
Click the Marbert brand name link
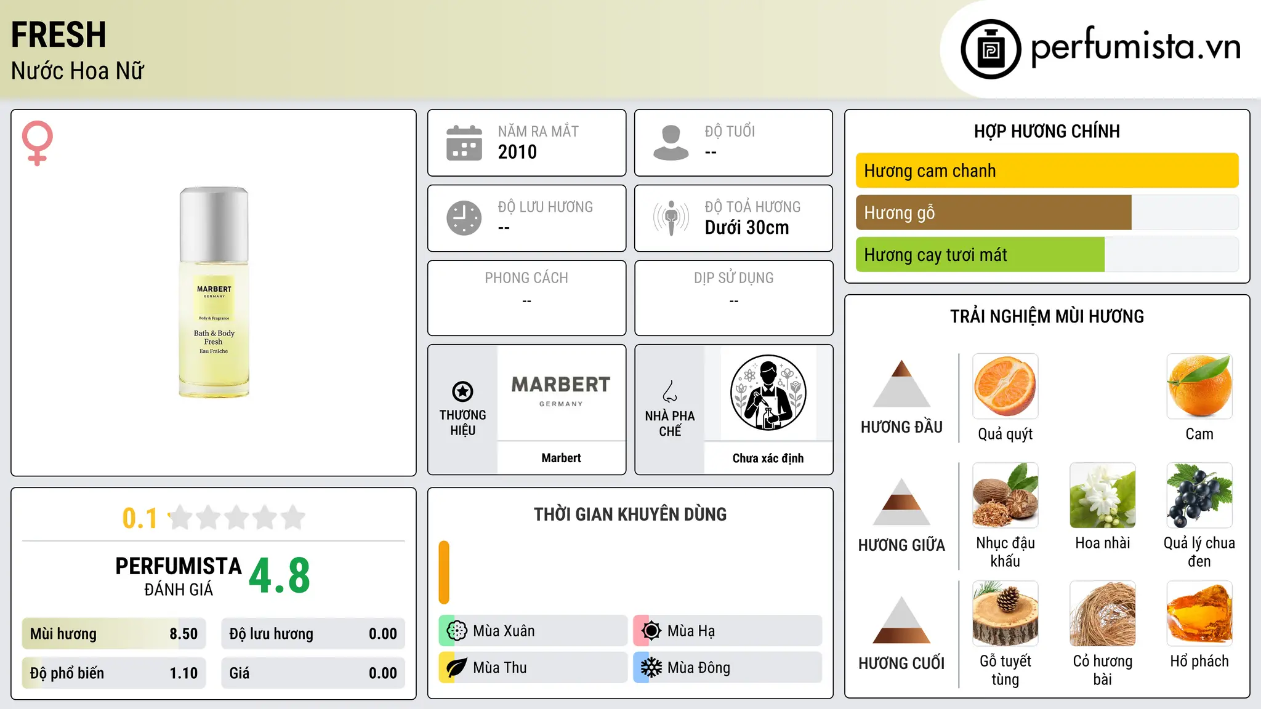click(x=561, y=458)
